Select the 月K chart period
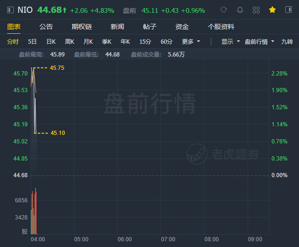The image size is (299, 247). [x=88, y=41]
